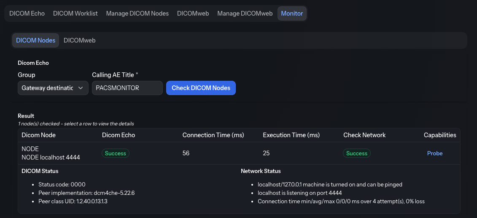Click the Network Status heading
477x218 pixels.
tap(261, 171)
